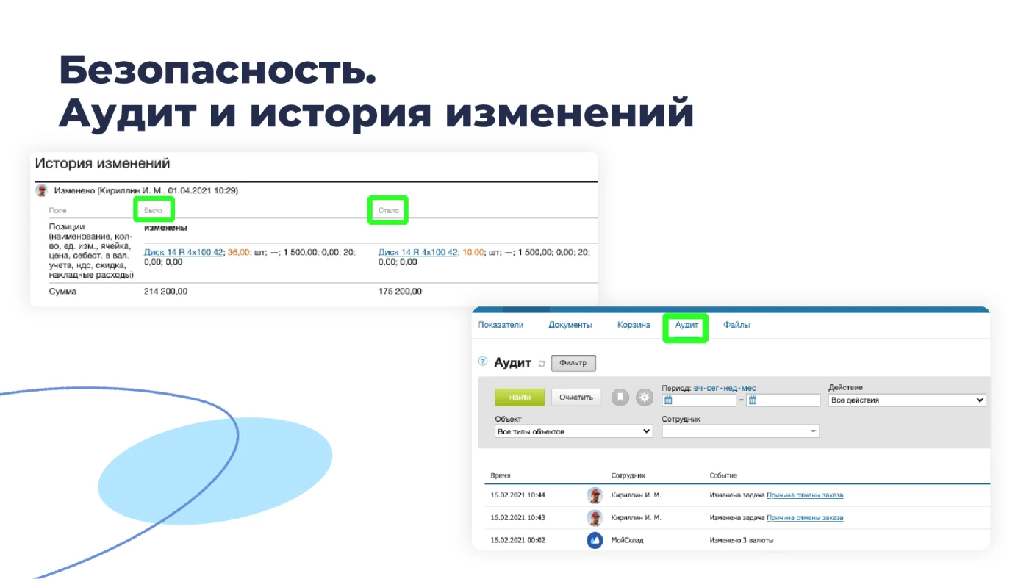Open the Корзина tab

(x=634, y=325)
